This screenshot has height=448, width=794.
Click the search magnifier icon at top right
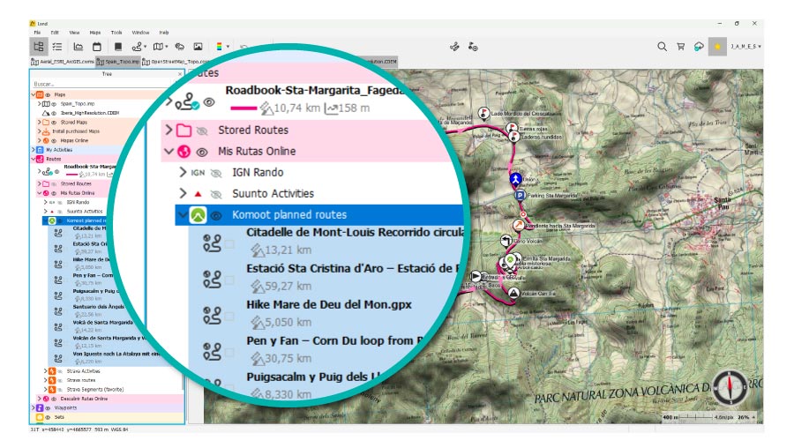click(x=662, y=47)
